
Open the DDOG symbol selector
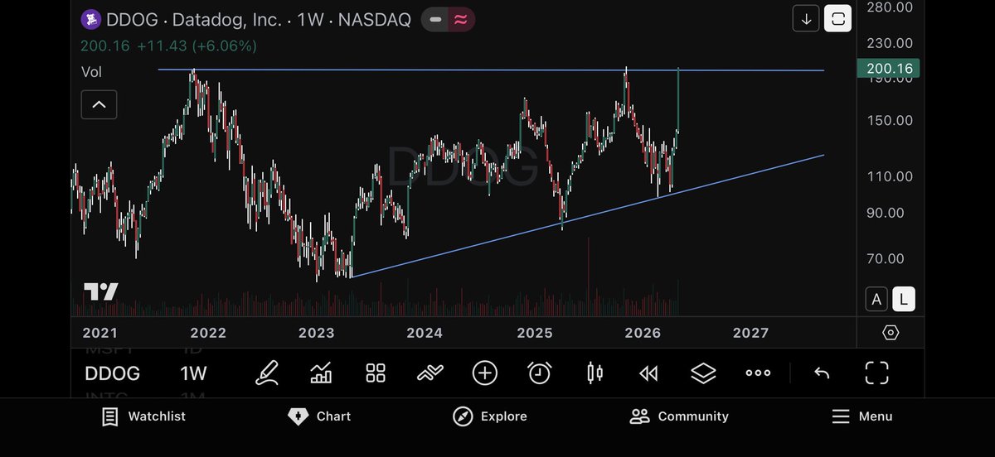tap(112, 373)
